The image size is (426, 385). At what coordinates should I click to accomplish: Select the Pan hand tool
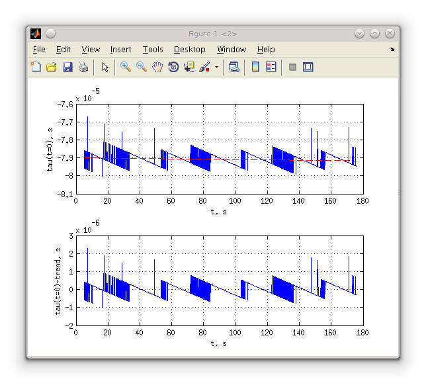point(157,67)
